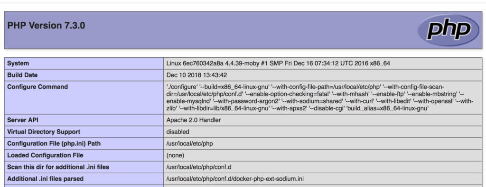Click the PHP Version 7.3.0 heading
This screenshot has width=486, height=187.
[x=46, y=26]
